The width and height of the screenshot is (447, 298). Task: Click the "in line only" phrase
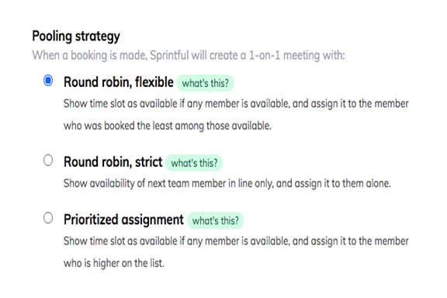tap(250, 183)
